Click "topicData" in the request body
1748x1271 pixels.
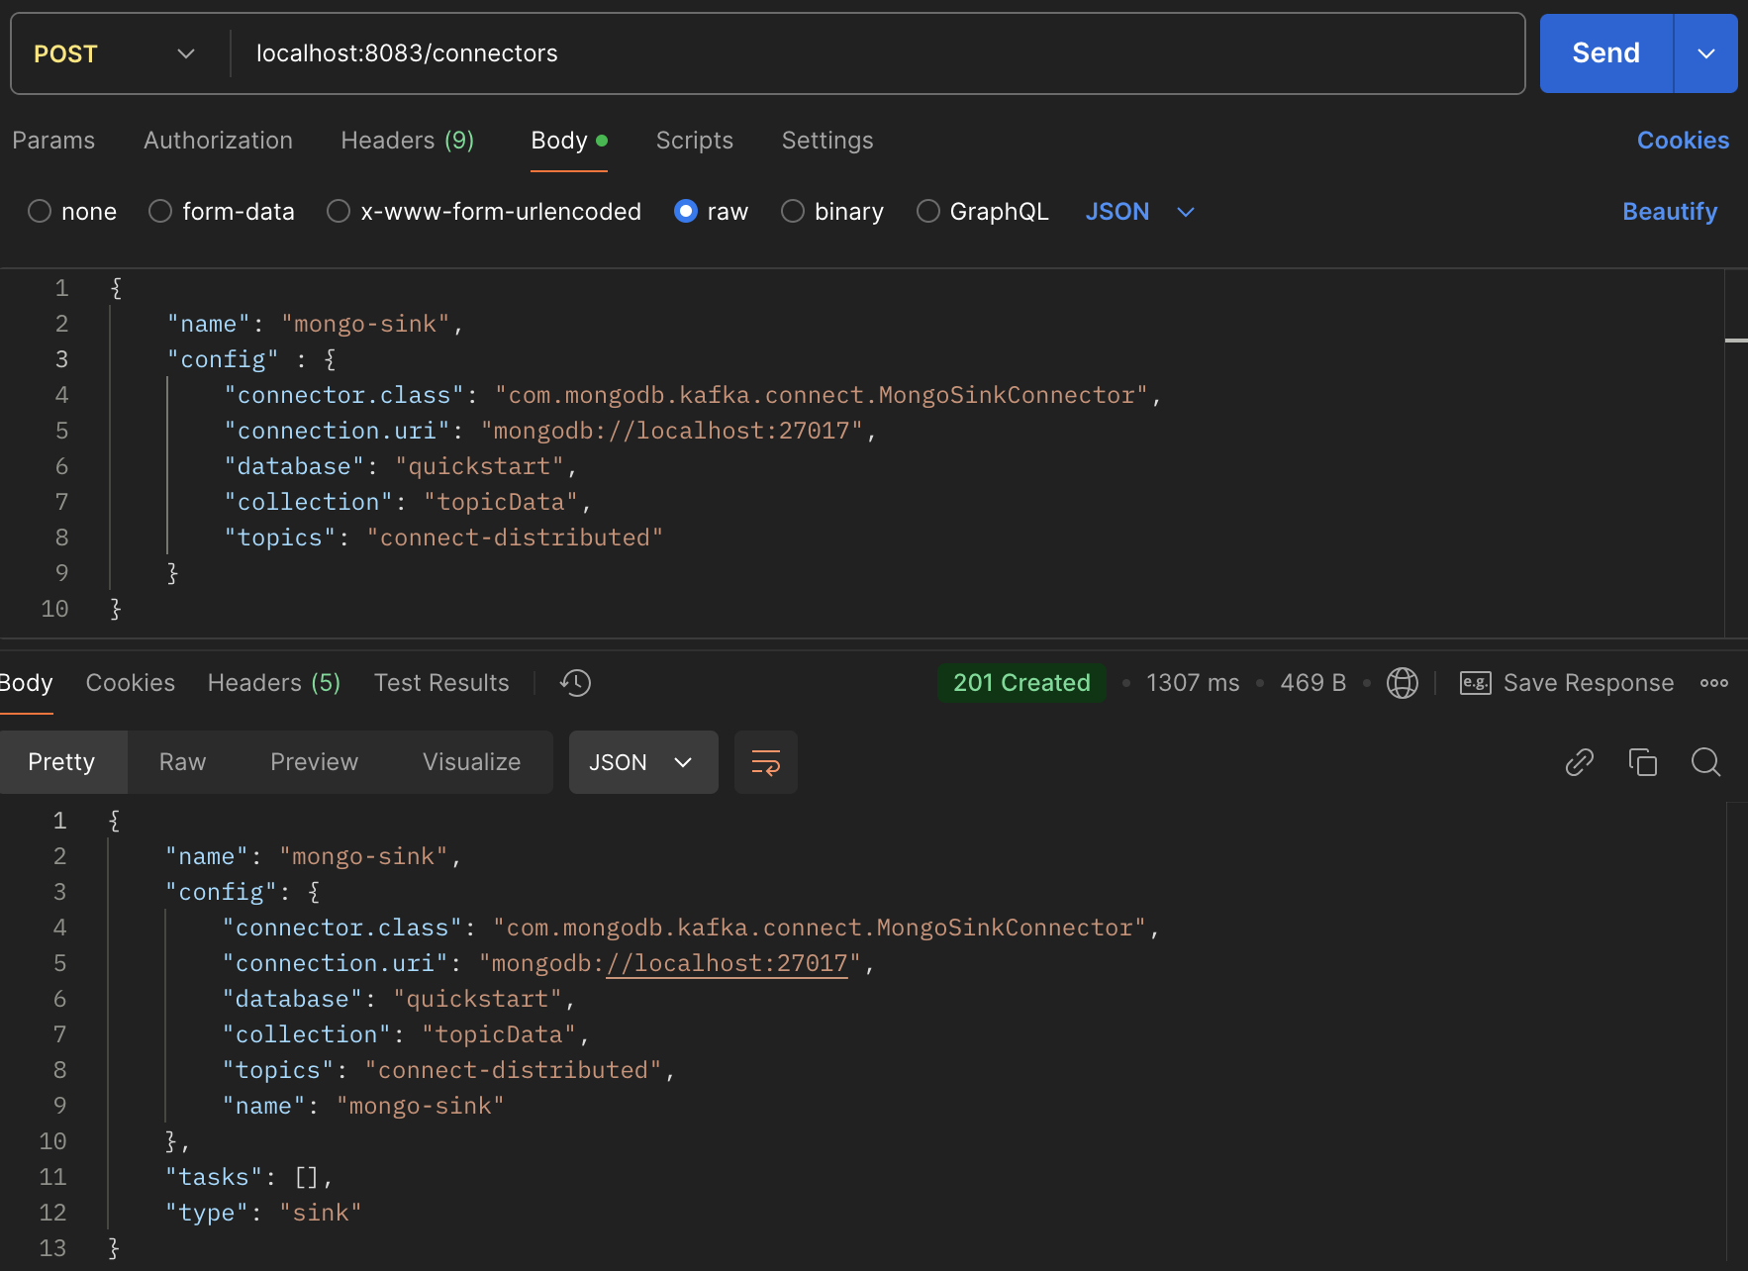point(501,502)
